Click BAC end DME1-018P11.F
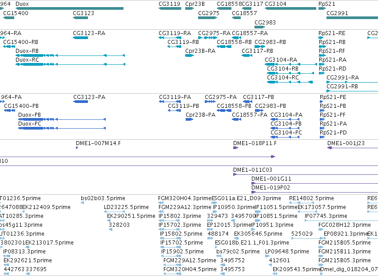This screenshot has width=378, height=276. click(x=255, y=143)
